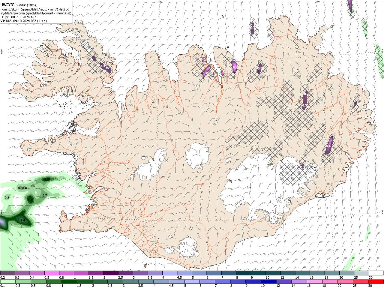This screenshot has height=288, width=384.
Task: Select the darkest purple 2–2.5 snow legend swatch
Action: pos(111,273)
